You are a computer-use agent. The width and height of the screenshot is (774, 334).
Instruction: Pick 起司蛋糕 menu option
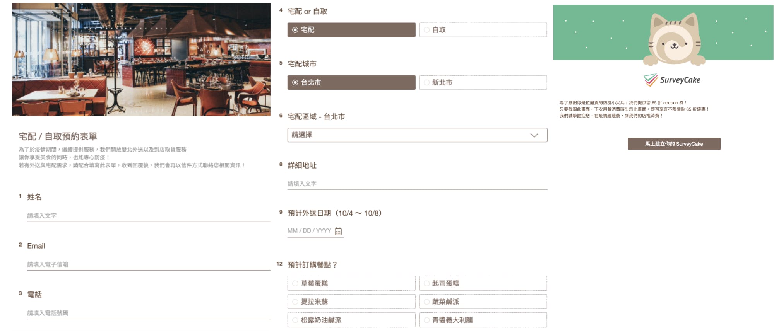[x=483, y=283]
